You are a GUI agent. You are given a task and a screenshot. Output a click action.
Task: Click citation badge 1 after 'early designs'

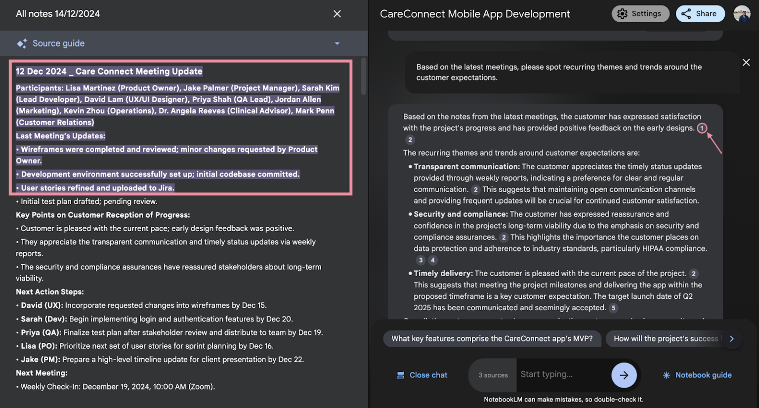click(x=702, y=128)
